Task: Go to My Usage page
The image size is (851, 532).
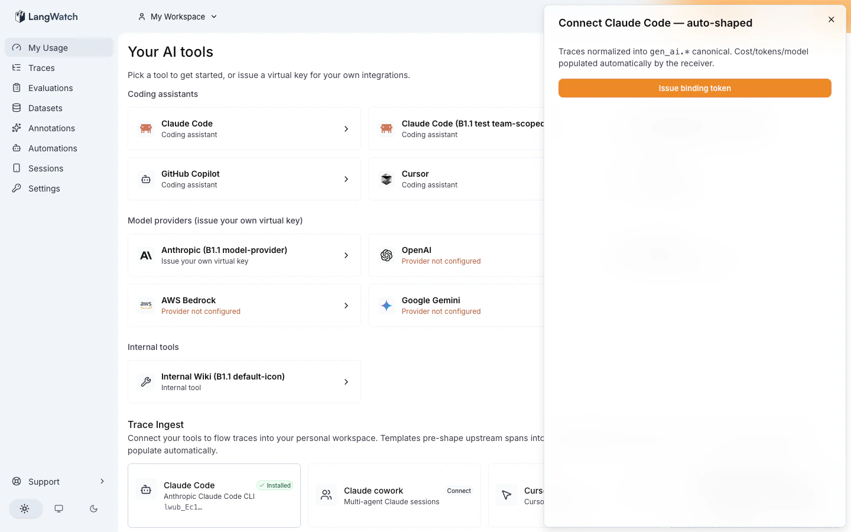Action: coord(59,48)
